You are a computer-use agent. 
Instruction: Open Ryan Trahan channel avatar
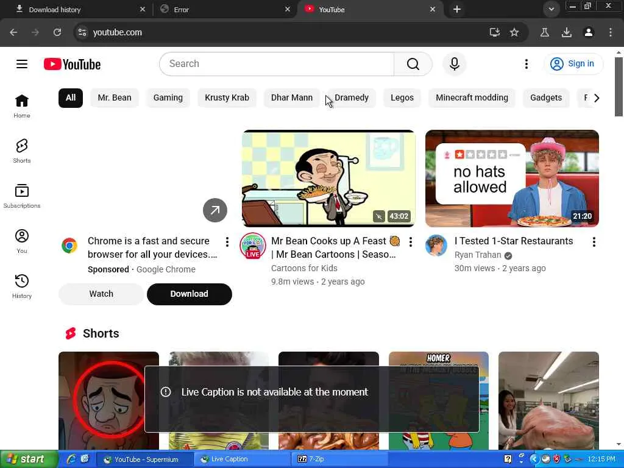pyautogui.click(x=436, y=246)
